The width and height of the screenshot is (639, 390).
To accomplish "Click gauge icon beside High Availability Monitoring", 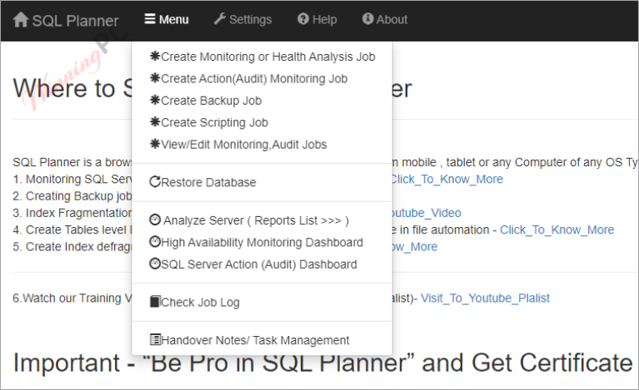I will click(155, 242).
